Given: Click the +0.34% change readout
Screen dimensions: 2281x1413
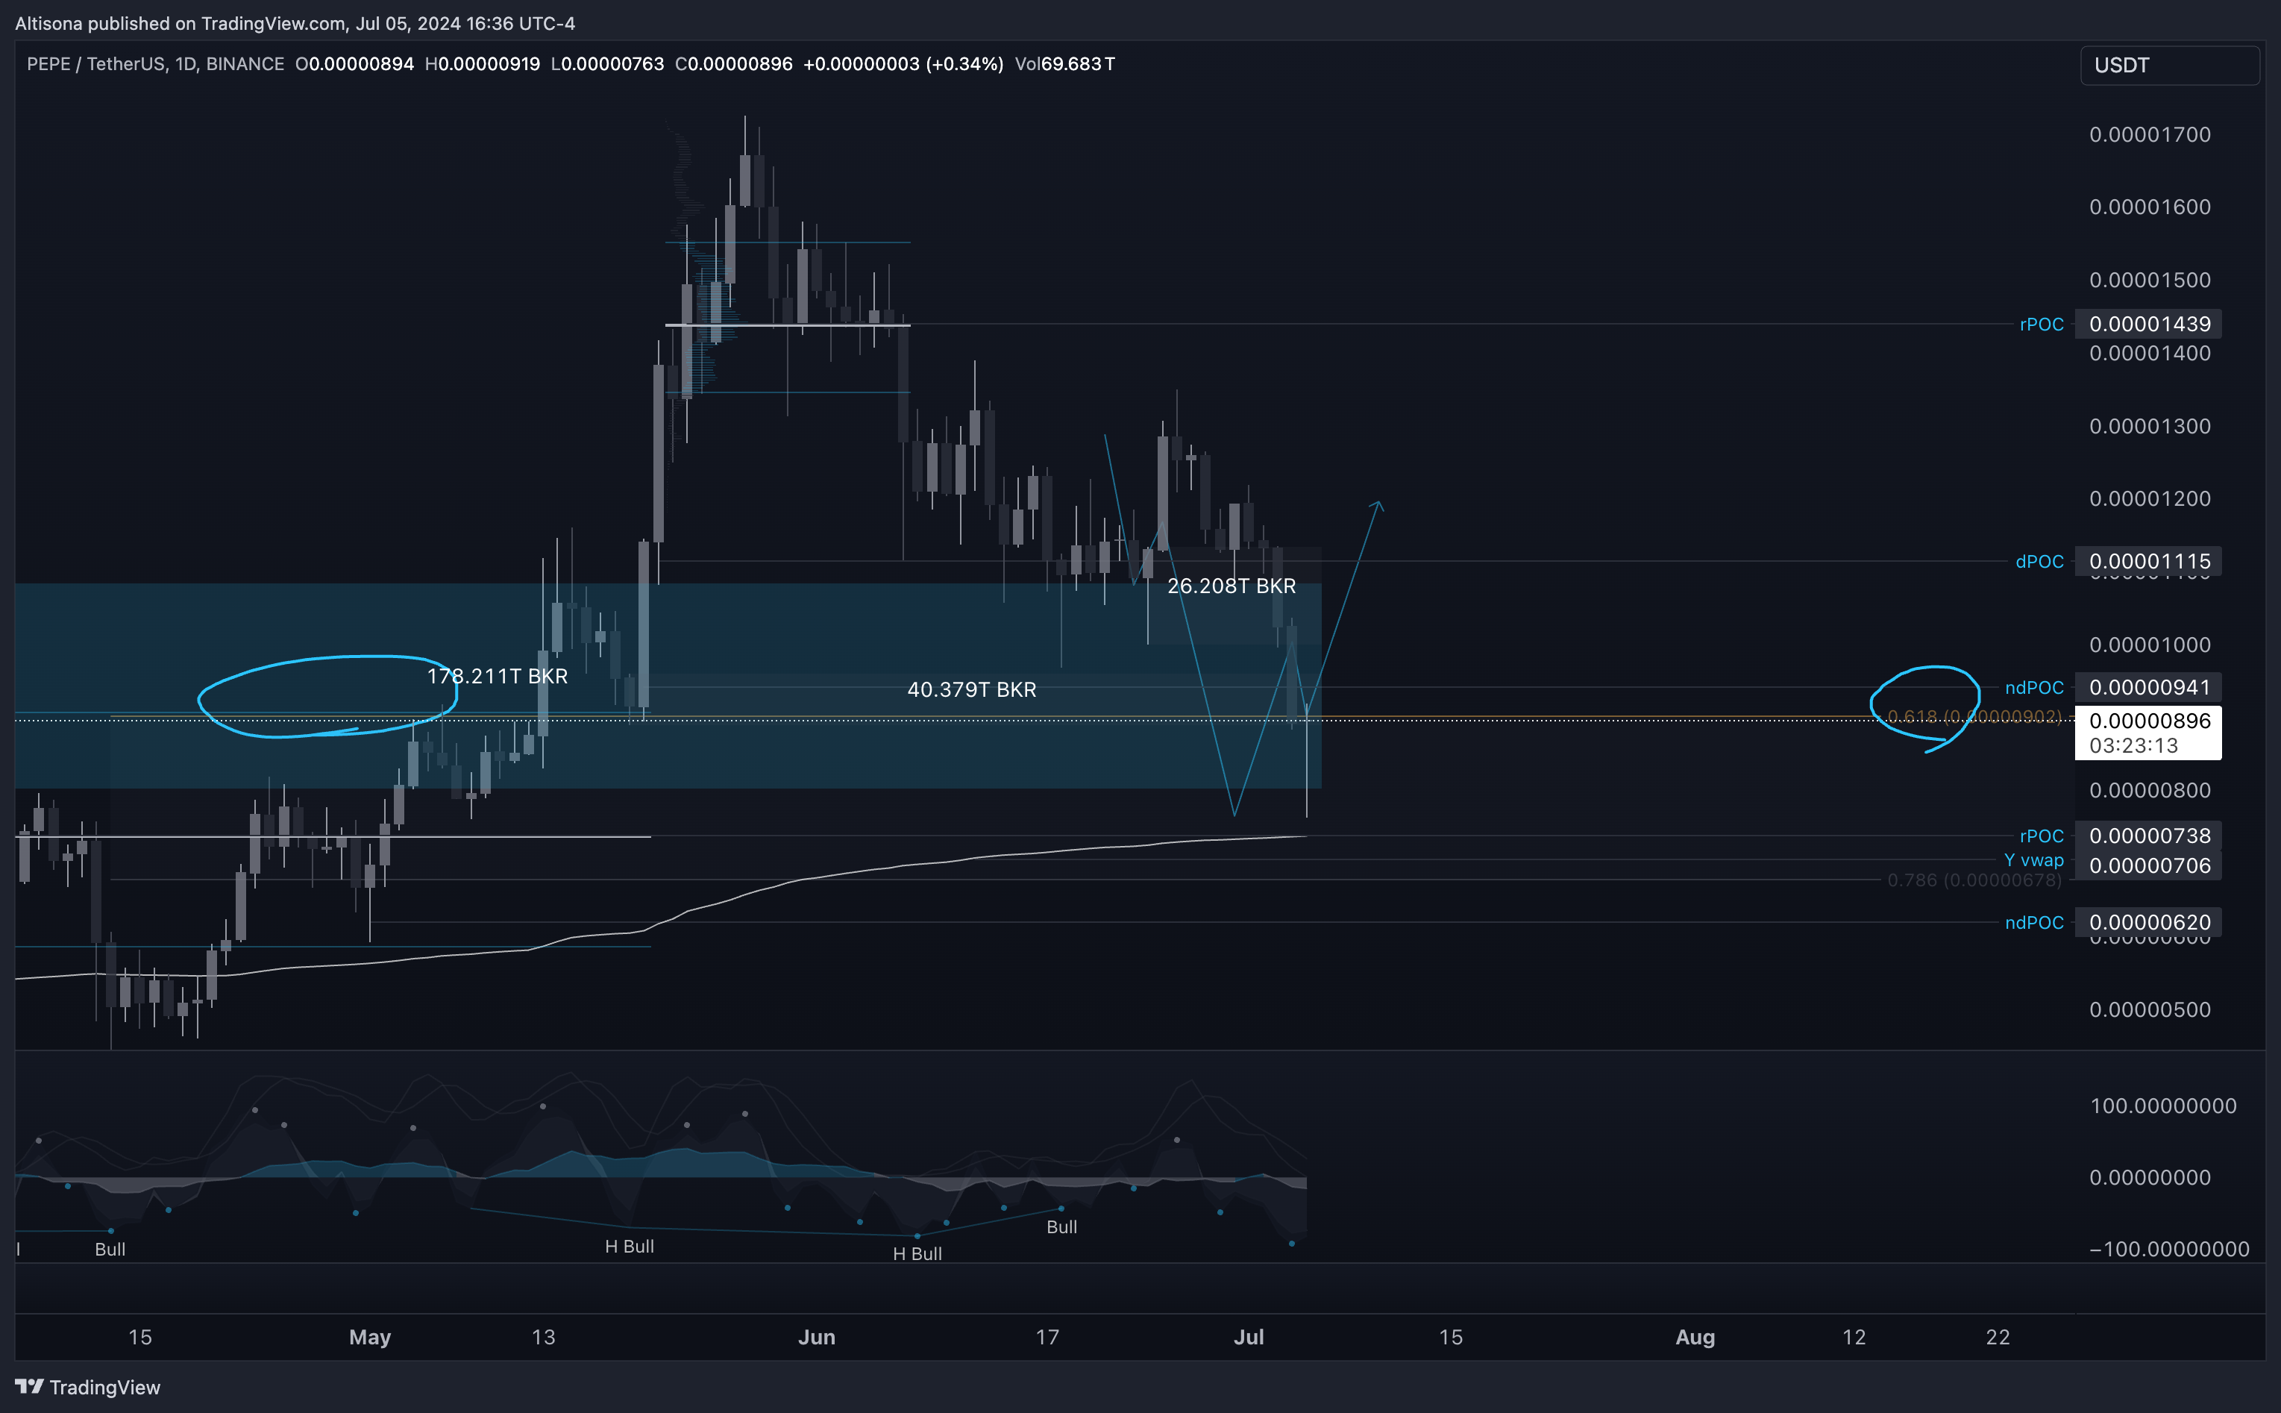Looking at the screenshot, I should [965, 63].
